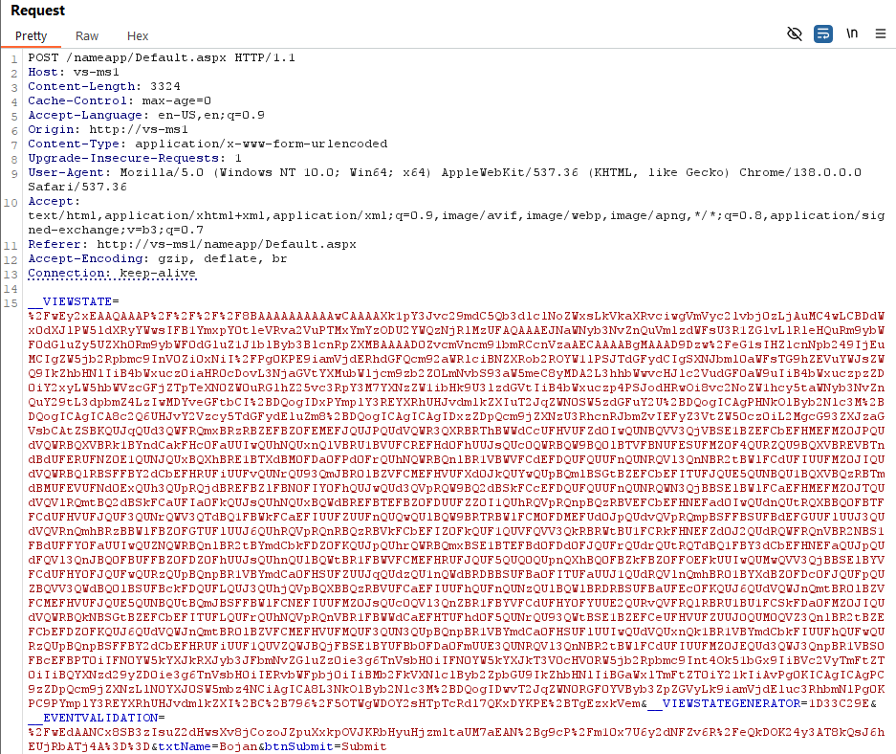896x754 pixels.
Task: Switch to the Raw tab
Action: pyautogui.click(x=87, y=36)
